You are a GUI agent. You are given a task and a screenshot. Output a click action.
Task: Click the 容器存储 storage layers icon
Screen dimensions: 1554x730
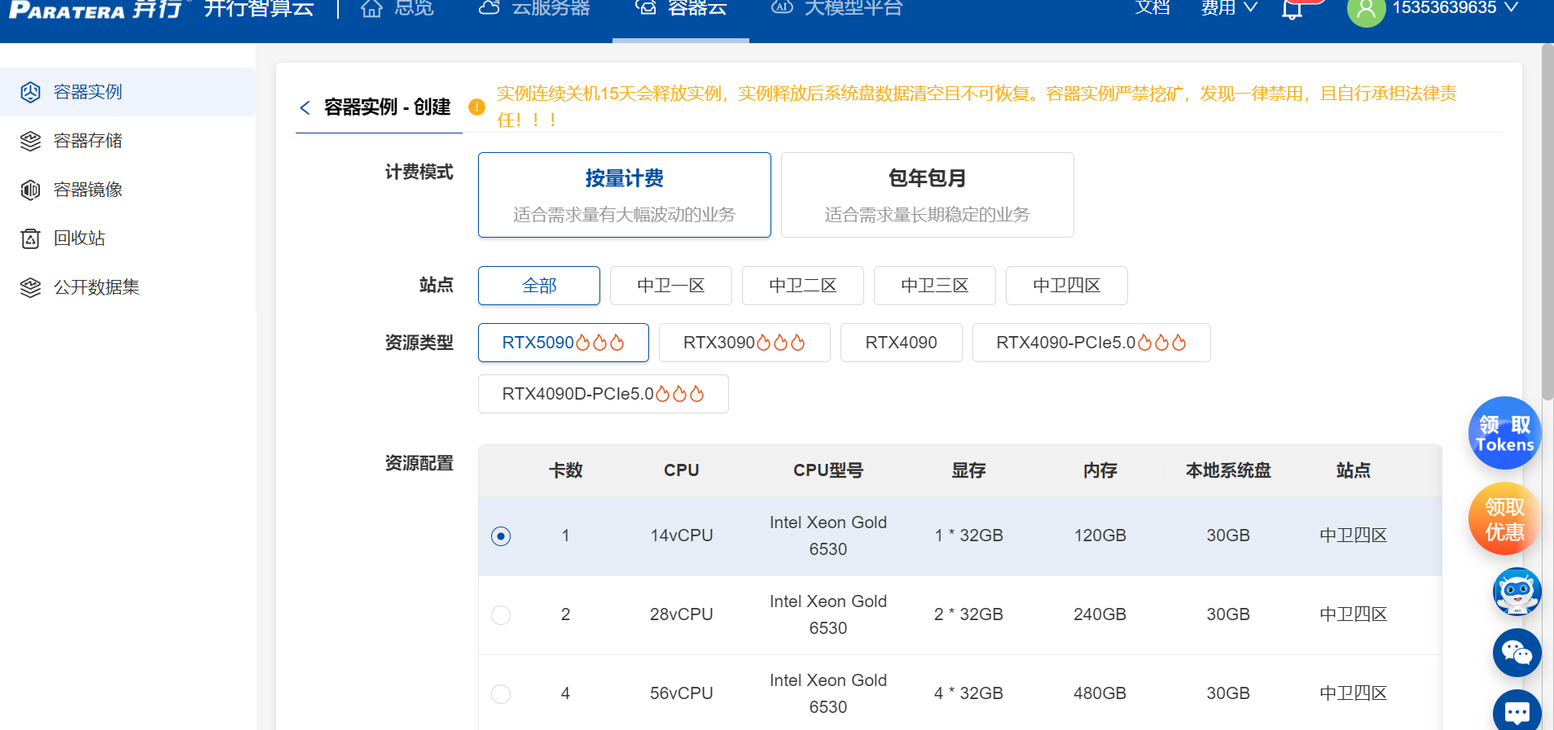(x=30, y=141)
